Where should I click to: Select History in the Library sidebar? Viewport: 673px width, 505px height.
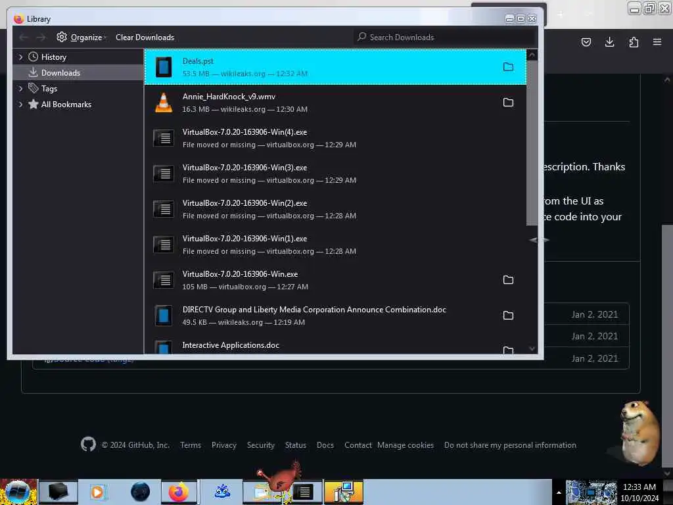point(79,57)
